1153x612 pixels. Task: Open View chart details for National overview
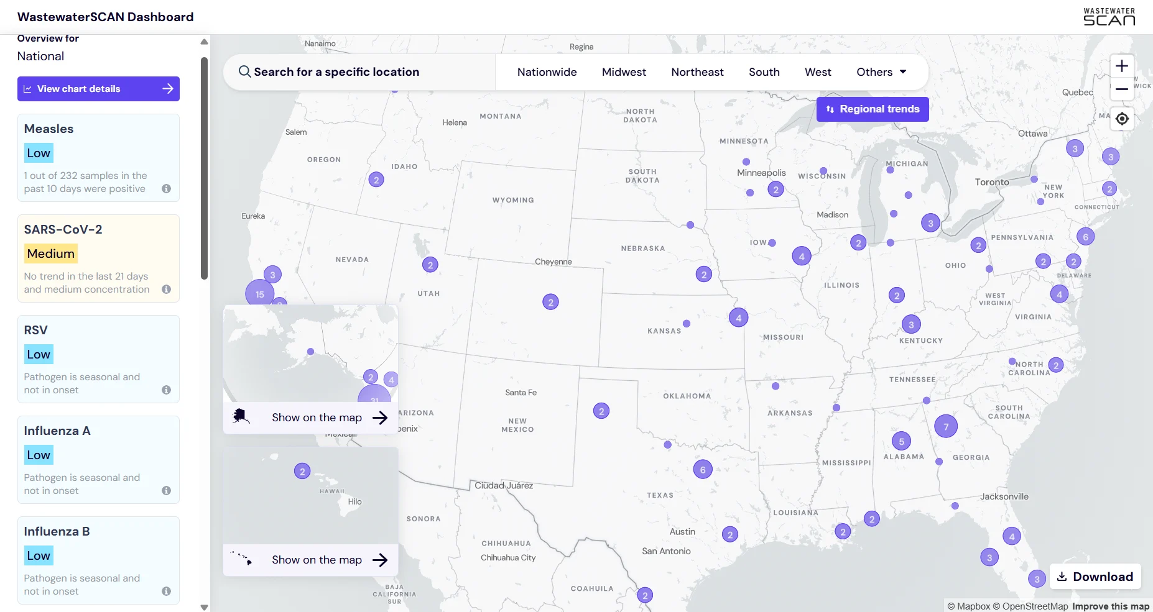(98, 89)
